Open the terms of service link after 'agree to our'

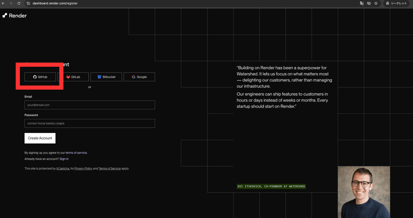[76, 153]
